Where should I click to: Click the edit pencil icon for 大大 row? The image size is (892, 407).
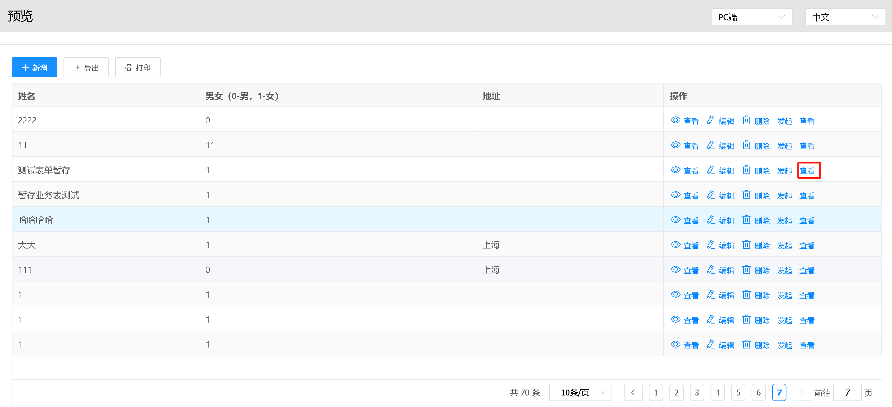pos(711,244)
